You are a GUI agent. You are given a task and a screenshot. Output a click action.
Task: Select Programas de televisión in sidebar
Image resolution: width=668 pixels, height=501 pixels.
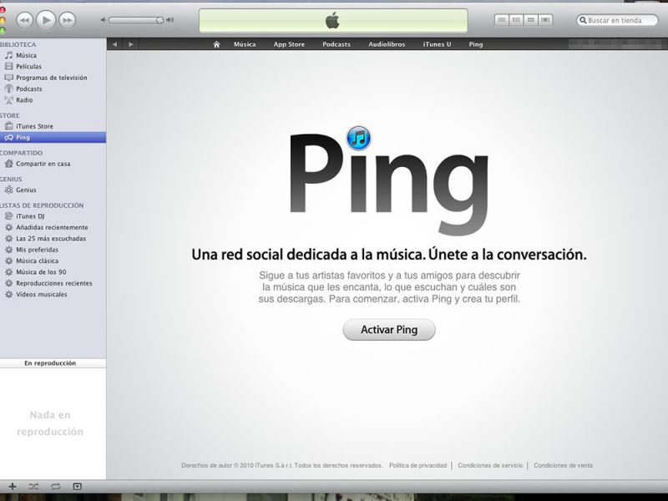point(53,78)
